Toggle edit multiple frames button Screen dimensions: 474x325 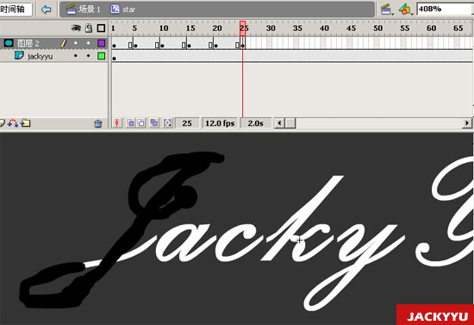(x=154, y=123)
